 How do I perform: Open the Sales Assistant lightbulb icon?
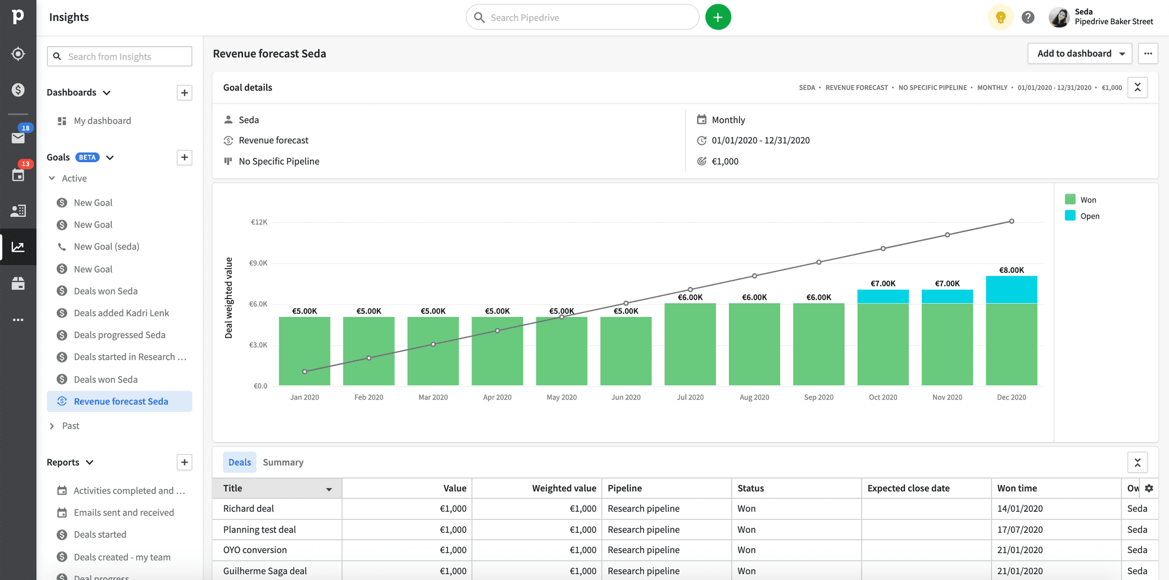1000,17
